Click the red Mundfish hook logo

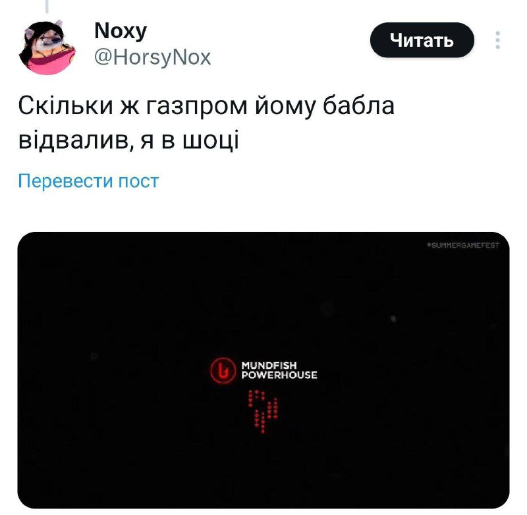coord(222,370)
